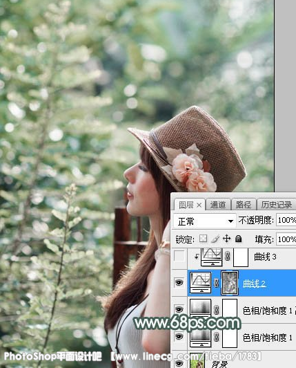Switch to the 历史记录 tab
The width and height of the screenshot is (296, 368).
(x=277, y=205)
